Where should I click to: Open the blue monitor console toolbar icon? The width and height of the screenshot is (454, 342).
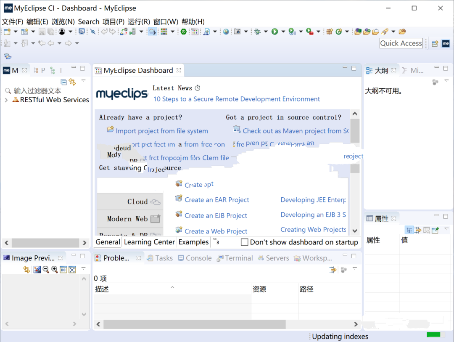[82, 32]
